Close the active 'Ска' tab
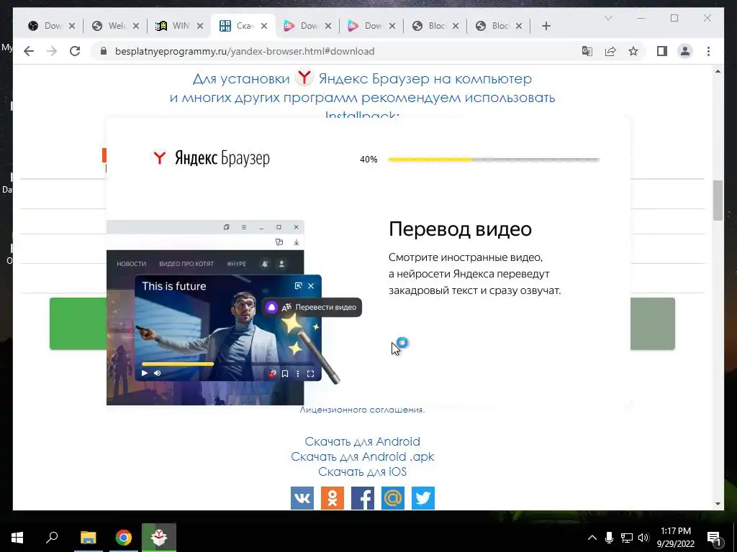737x552 pixels. tap(264, 26)
